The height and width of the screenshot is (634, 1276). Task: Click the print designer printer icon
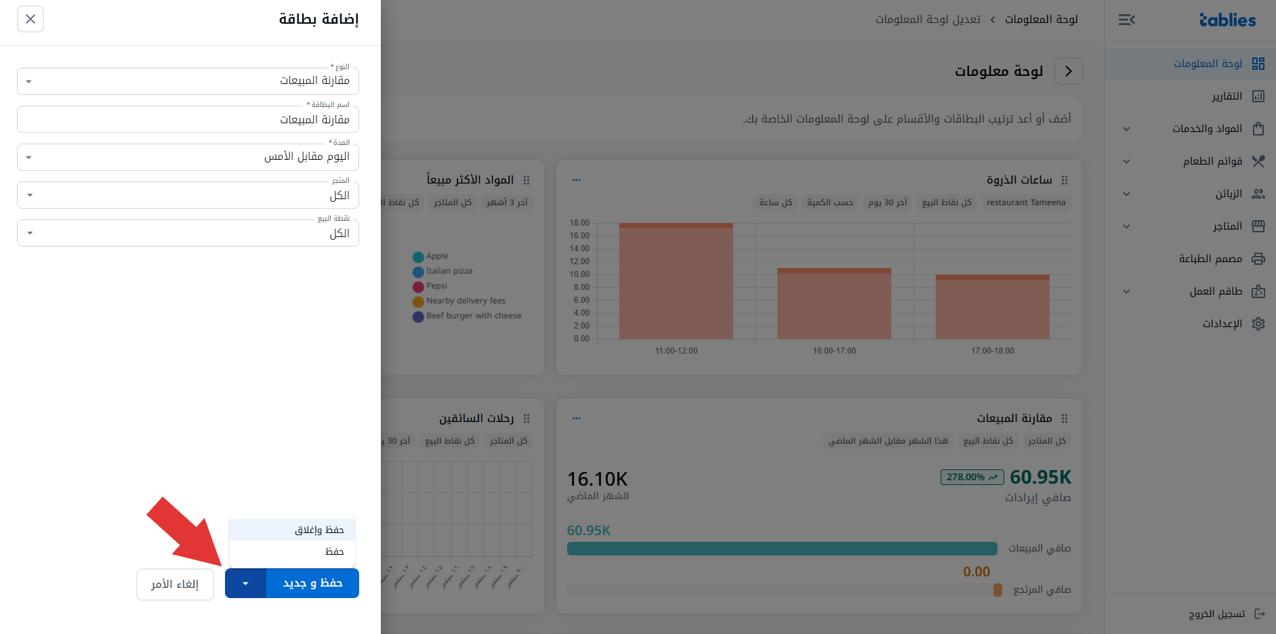point(1258,259)
